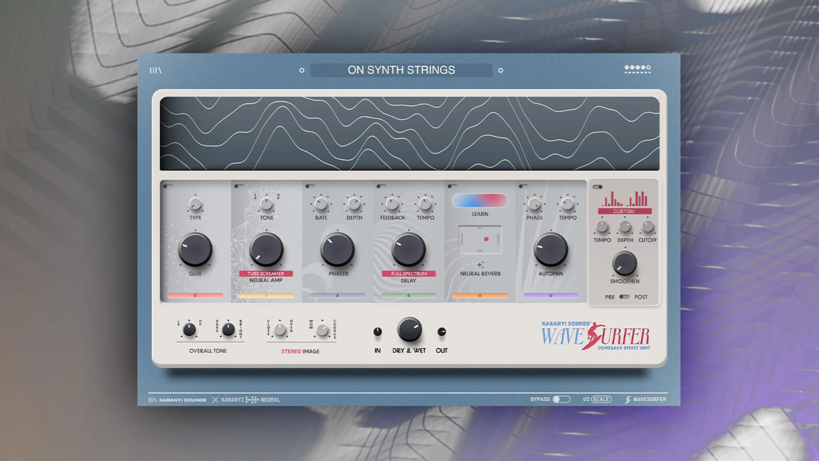Go to previous preset using left circle button
819x461 pixels.
click(302, 70)
